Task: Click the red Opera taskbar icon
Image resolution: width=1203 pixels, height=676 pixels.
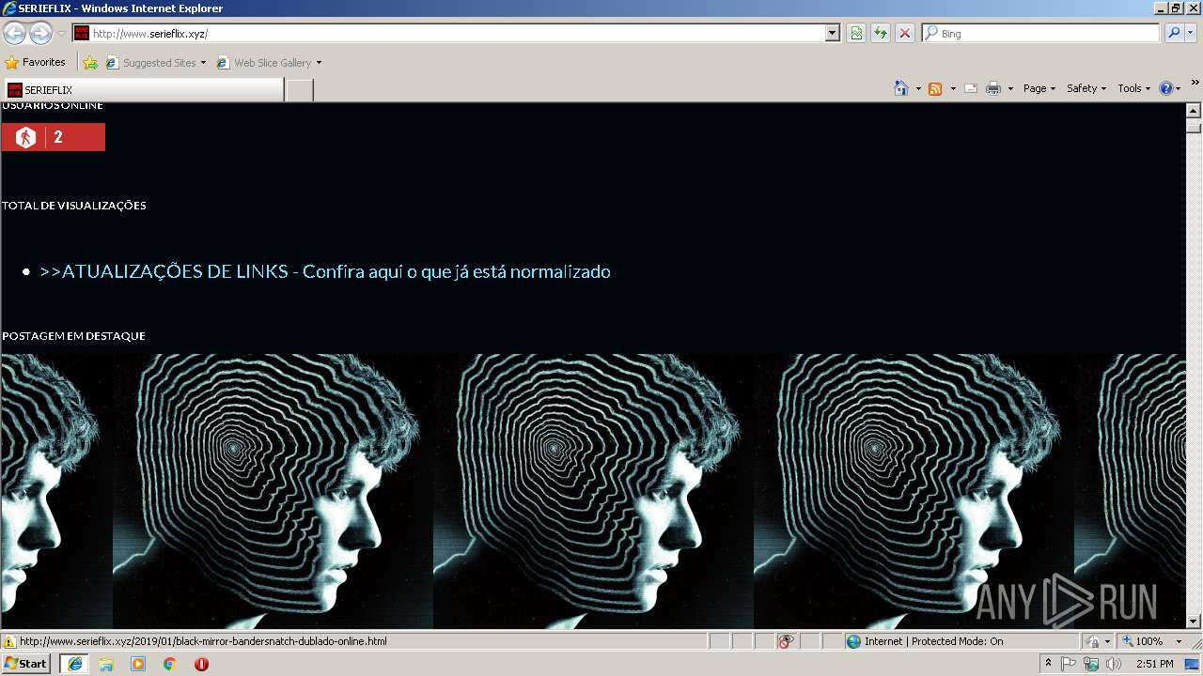Action: pyautogui.click(x=202, y=664)
